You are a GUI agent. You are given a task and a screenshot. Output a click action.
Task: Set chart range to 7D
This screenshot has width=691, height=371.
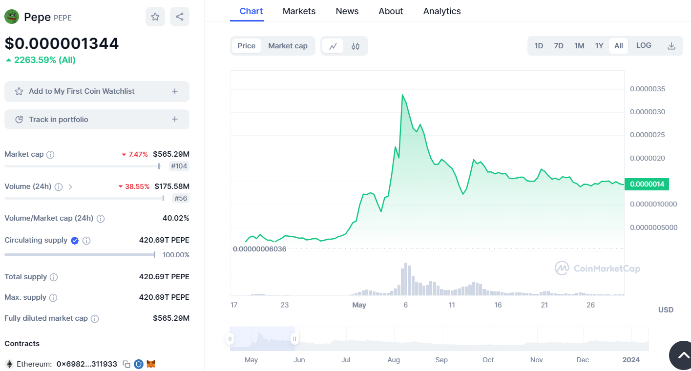(559, 46)
